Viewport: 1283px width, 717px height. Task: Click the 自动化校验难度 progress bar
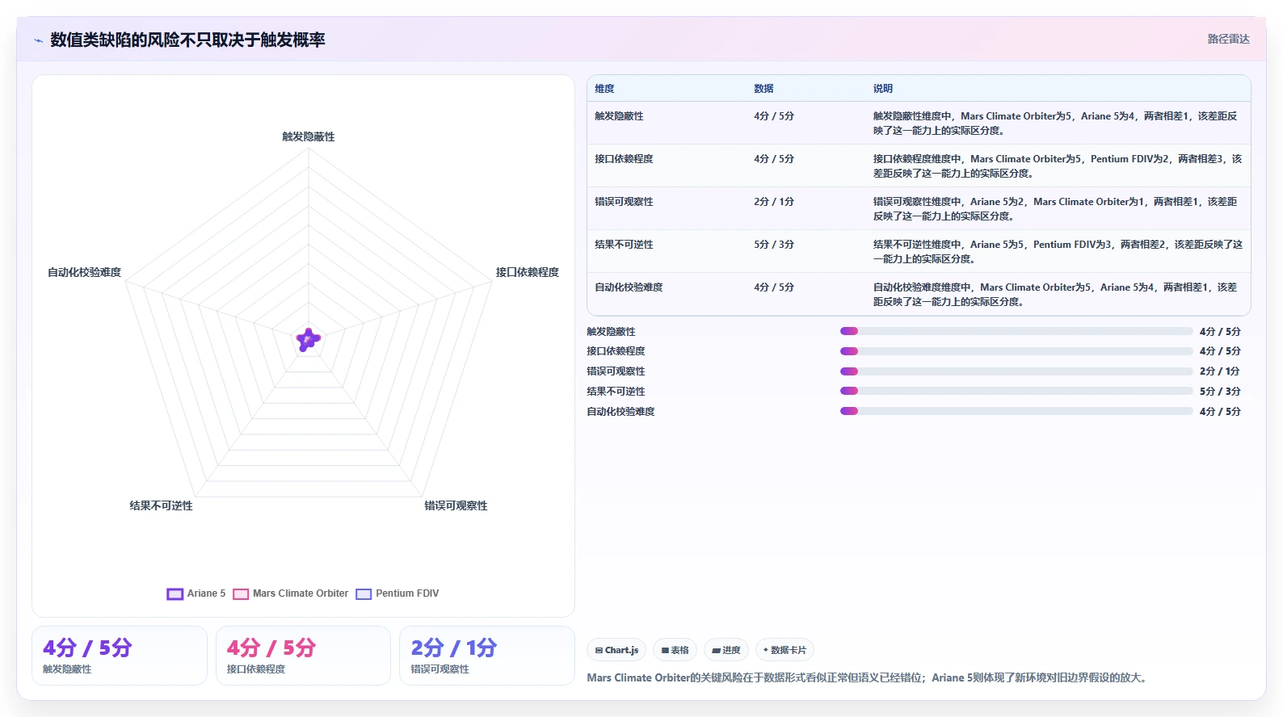point(1016,411)
